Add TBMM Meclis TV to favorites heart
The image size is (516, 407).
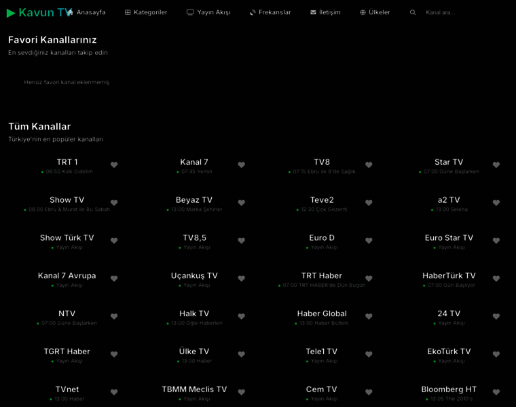pyautogui.click(x=242, y=392)
